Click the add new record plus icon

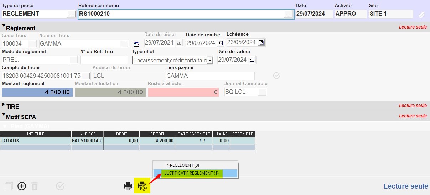(x=22, y=186)
